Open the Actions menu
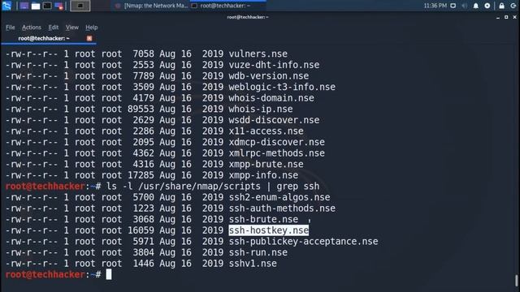This screenshot has width=520, height=292. [32, 28]
